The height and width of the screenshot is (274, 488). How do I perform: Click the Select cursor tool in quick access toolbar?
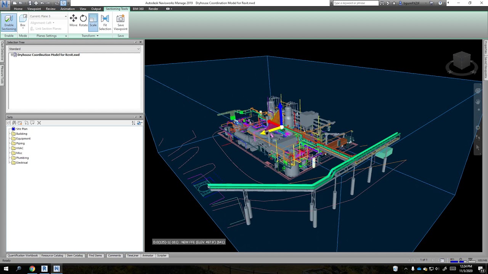coord(63,3)
